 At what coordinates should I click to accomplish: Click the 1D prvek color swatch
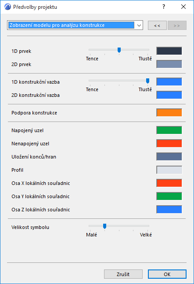(x=169, y=51)
